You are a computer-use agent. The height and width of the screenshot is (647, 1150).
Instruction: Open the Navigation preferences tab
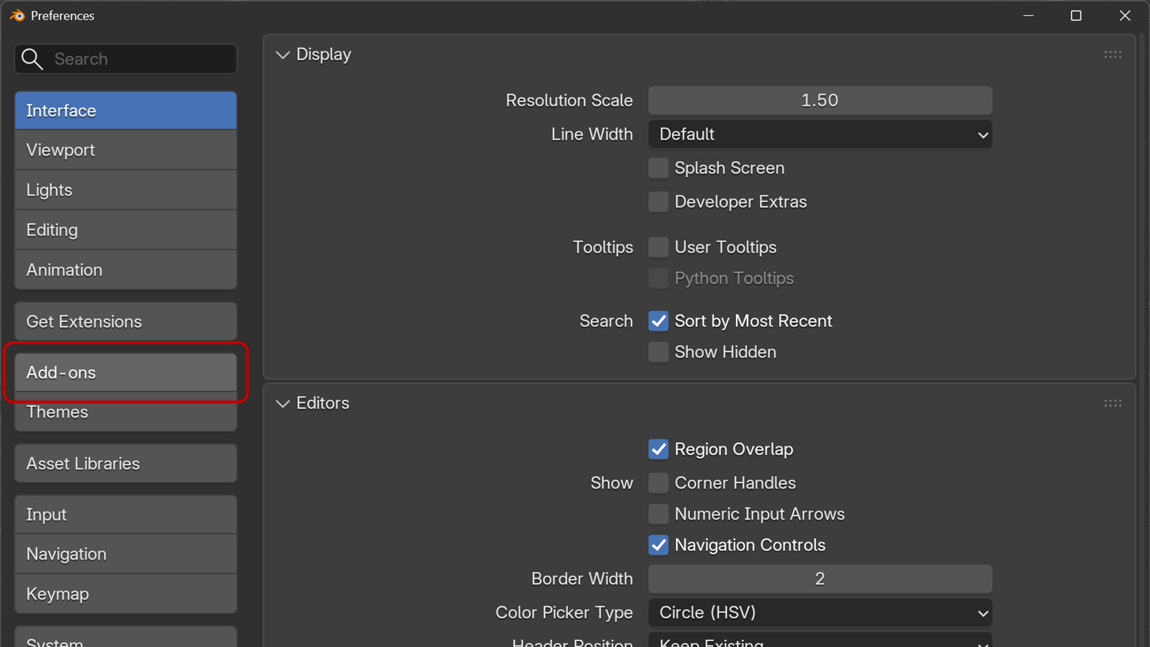[x=126, y=554]
